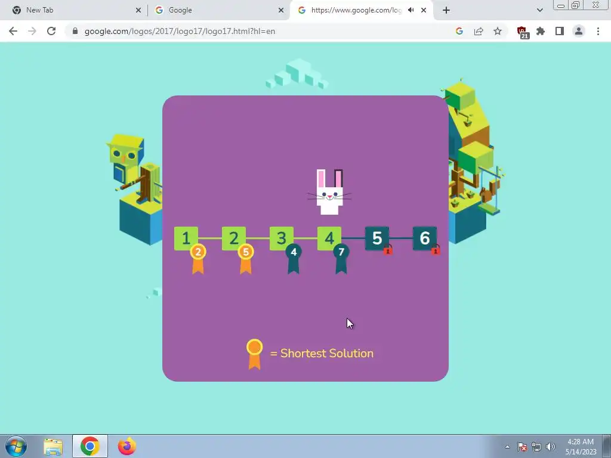Reload the current page
Image resolution: width=611 pixels, height=458 pixels.
(x=51, y=31)
